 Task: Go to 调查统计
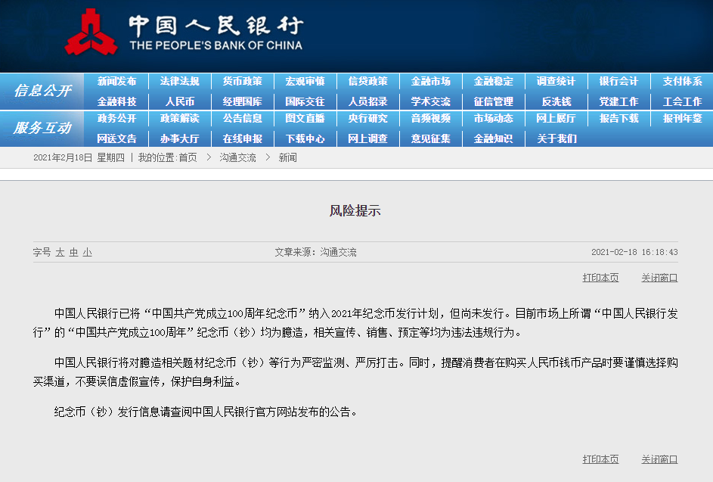(556, 82)
